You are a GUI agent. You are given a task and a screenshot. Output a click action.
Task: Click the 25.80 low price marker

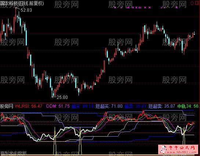[x=62, y=97]
